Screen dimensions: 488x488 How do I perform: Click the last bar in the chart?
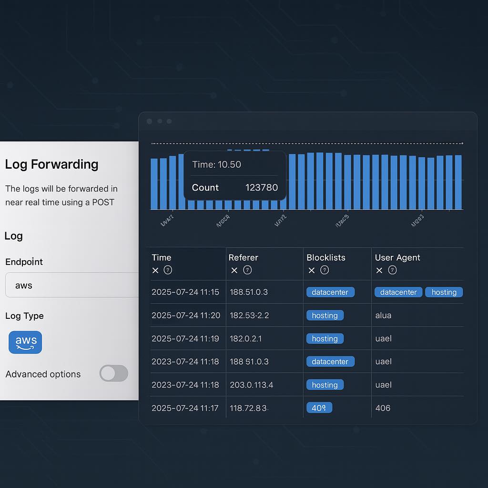pyautogui.click(x=458, y=183)
